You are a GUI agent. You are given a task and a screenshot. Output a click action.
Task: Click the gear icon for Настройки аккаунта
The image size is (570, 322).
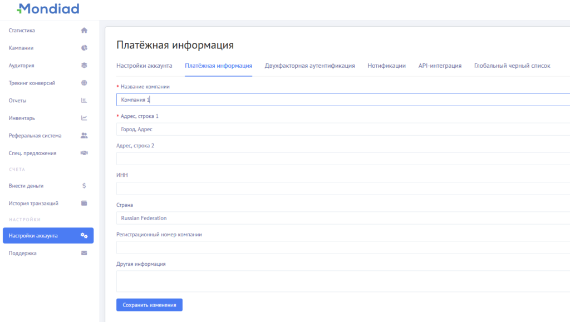click(84, 235)
